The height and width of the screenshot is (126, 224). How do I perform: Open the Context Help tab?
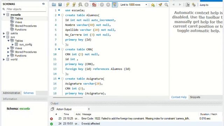tap(179, 97)
